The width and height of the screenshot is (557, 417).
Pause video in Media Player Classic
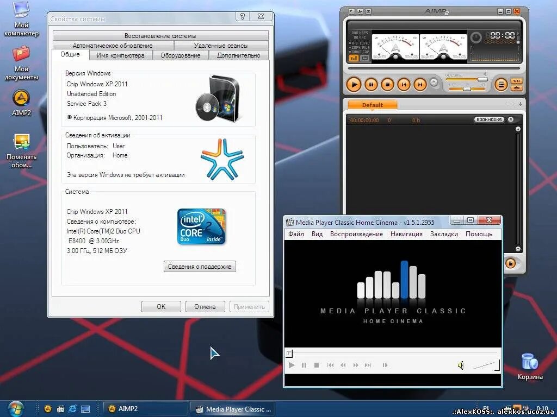pos(304,365)
